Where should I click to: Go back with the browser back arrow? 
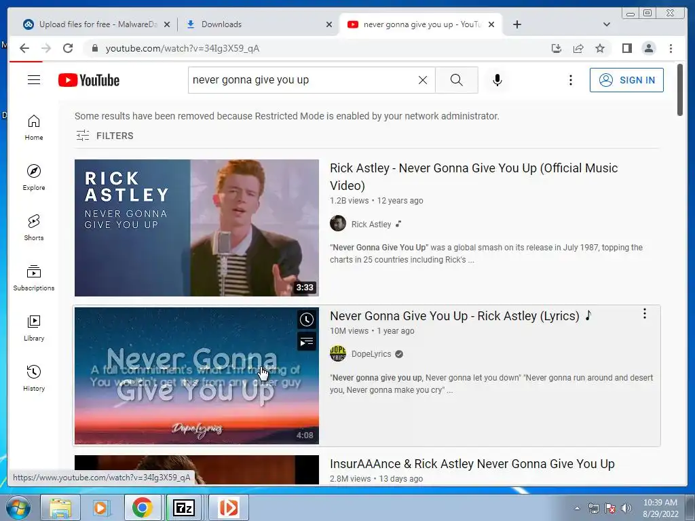click(24, 48)
